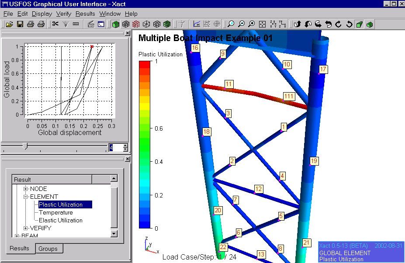
Task: Click the XY plot graph icon
Action: (197, 24)
